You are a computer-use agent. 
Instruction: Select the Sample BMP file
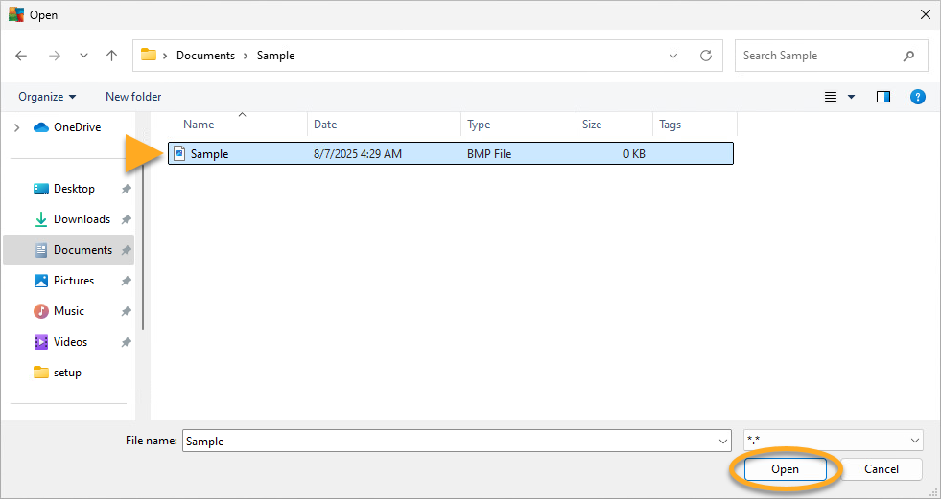[209, 153]
